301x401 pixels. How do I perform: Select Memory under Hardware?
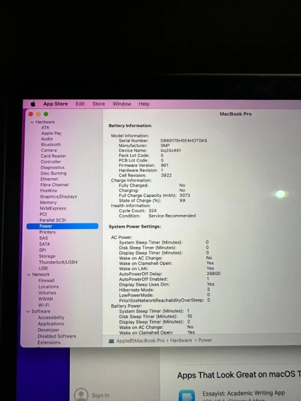[48, 202]
